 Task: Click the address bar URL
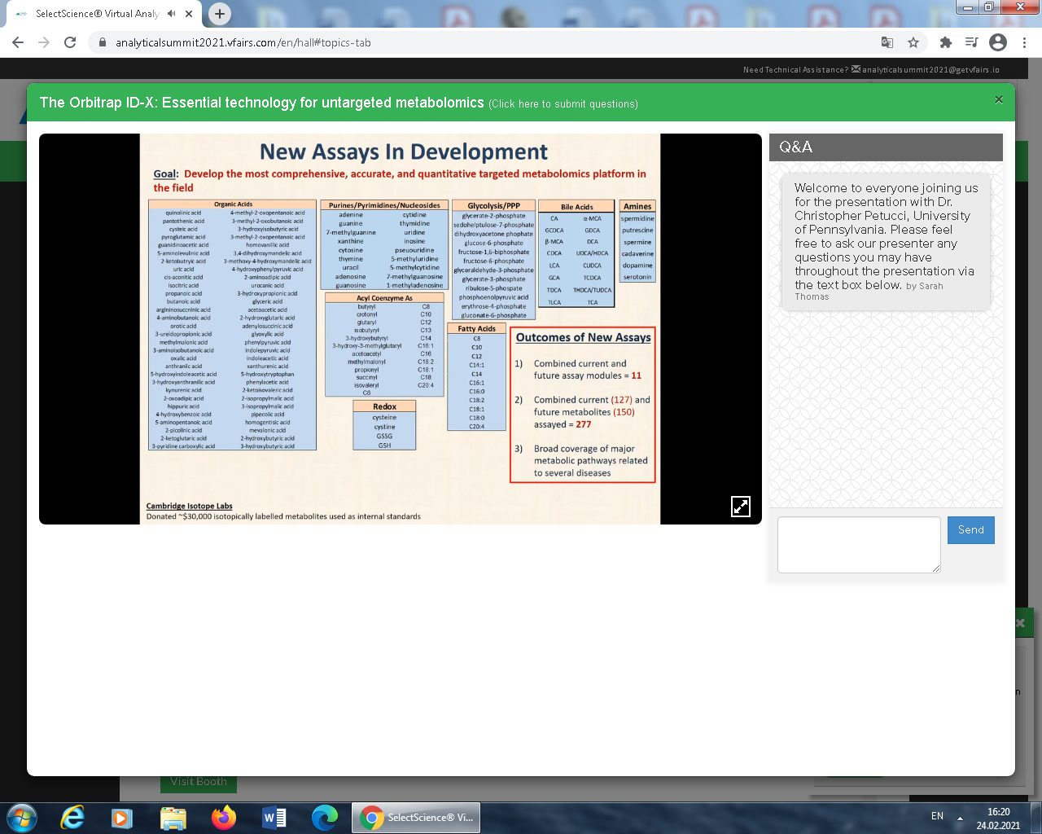click(243, 42)
